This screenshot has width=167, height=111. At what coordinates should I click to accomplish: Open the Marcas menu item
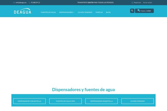[99, 12]
